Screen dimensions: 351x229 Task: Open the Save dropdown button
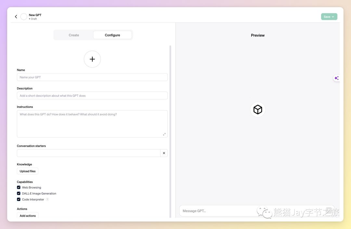(x=329, y=17)
